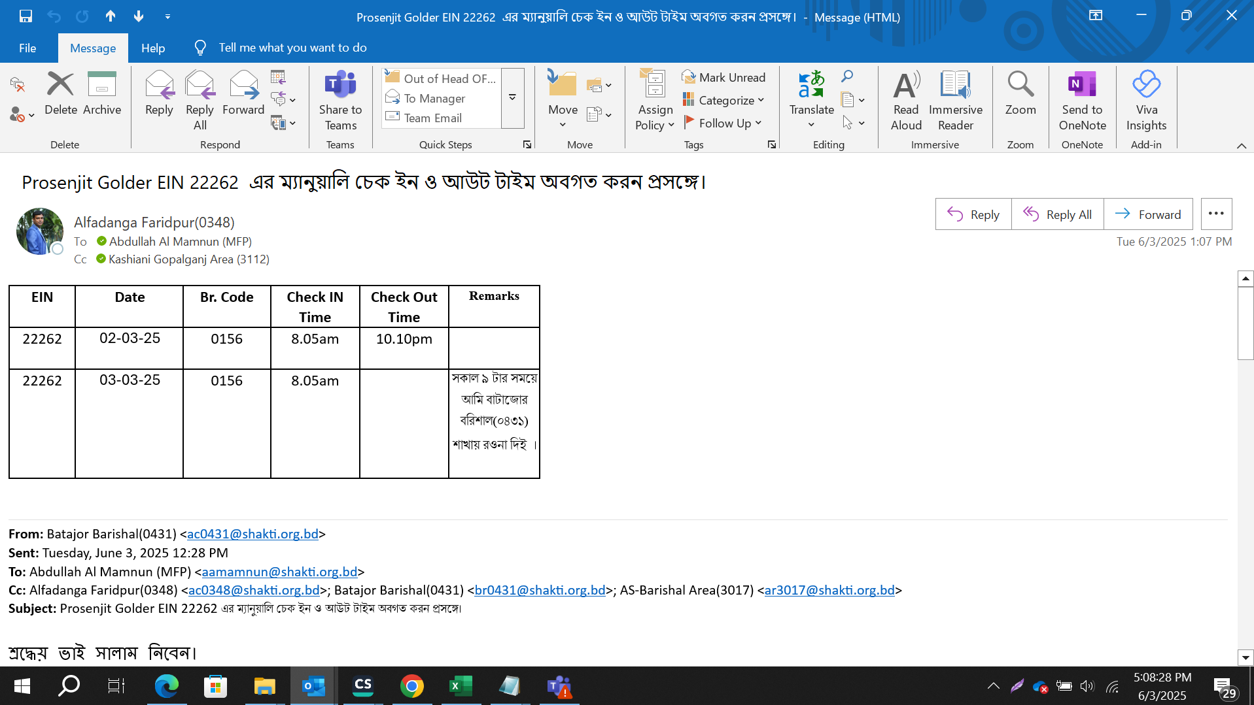Open the More actions ellipsis button
The image size is (1254, 705).
coord(1216,214)
